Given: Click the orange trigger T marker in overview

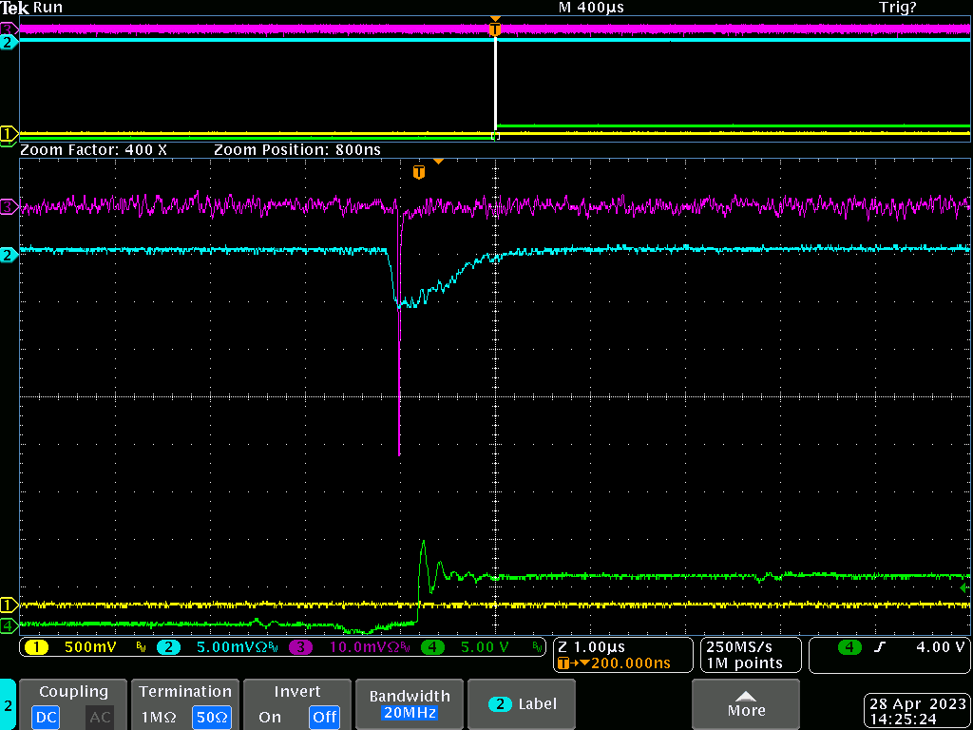Looking at the screenshot, I should 494,29.
